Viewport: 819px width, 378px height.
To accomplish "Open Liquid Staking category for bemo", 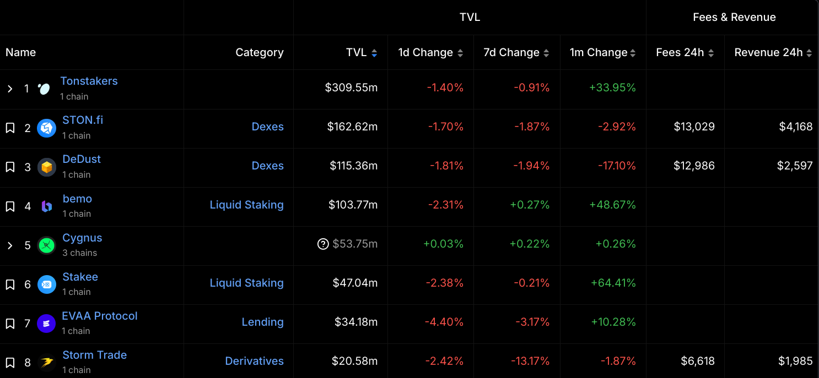I will (x=246, y=205).
